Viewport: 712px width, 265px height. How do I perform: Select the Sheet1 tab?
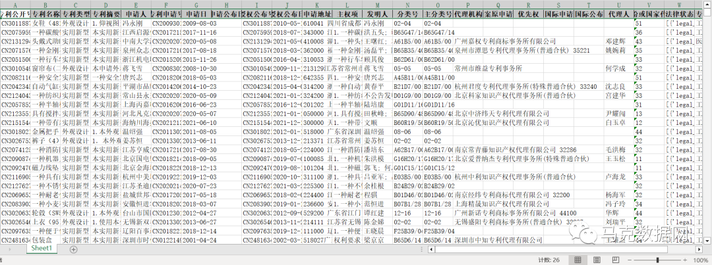pos(42,249)
